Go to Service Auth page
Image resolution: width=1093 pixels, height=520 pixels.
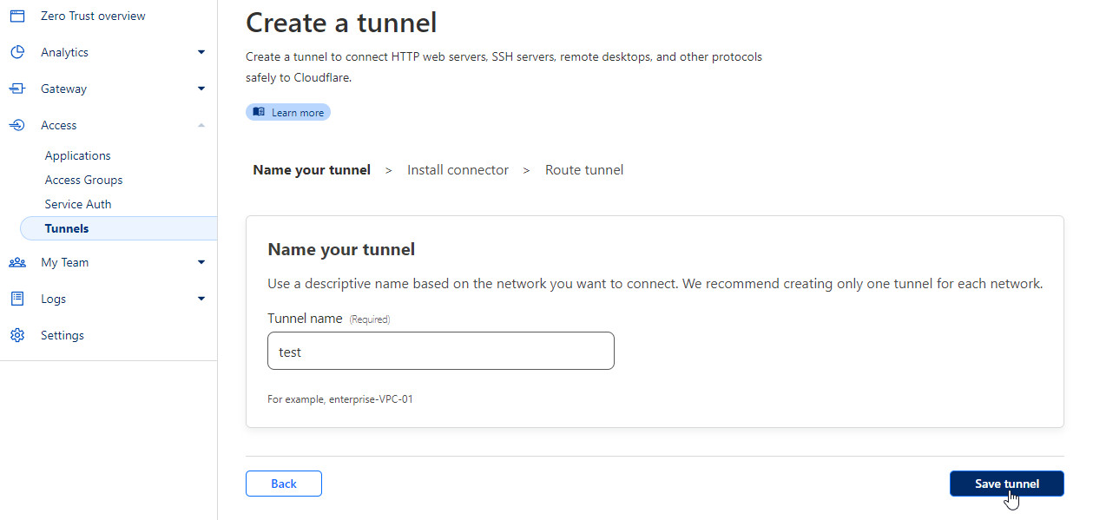(78, 204)
